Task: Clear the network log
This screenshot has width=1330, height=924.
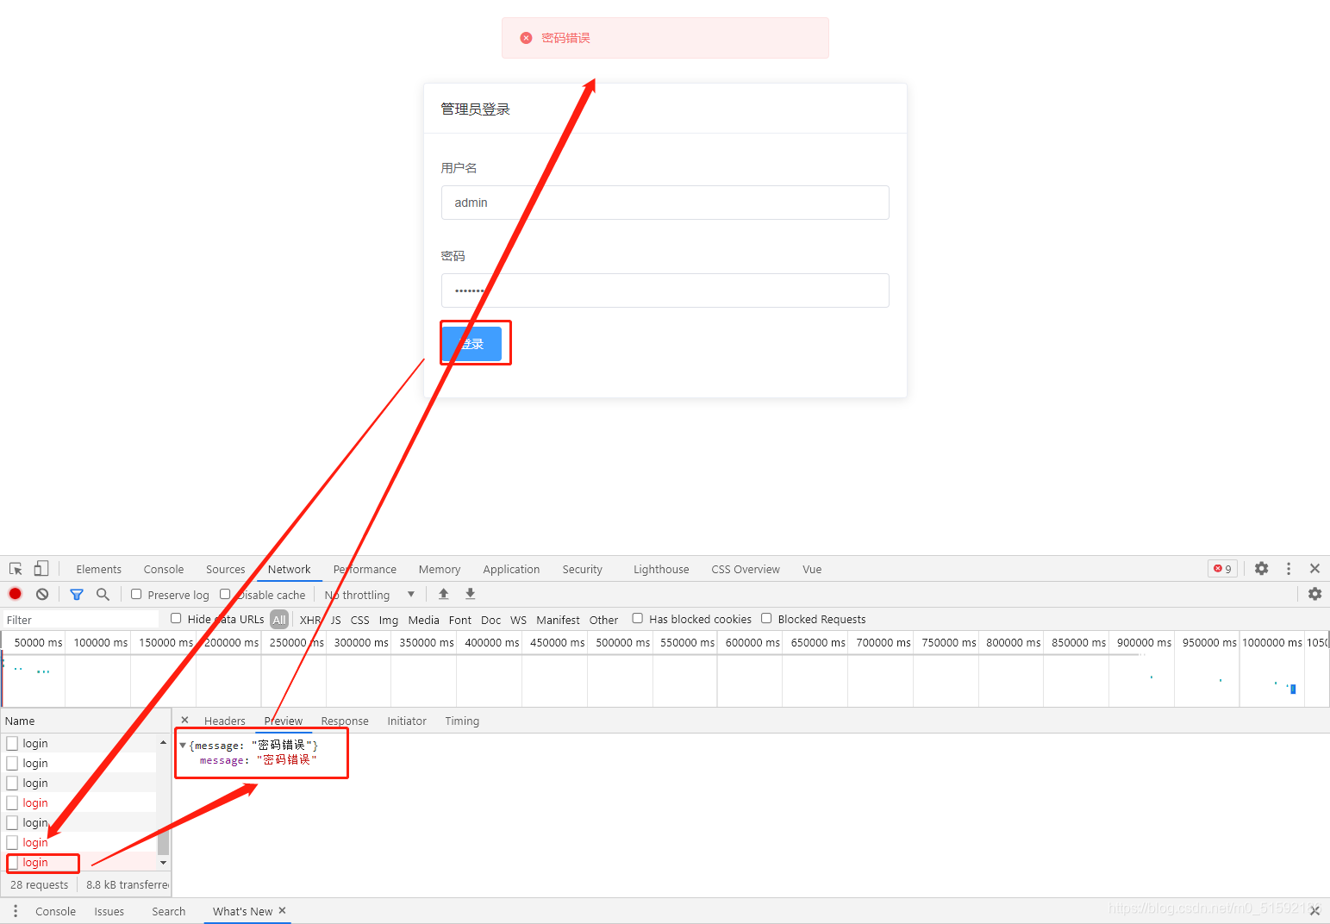Action: click(x=42, y=594)
